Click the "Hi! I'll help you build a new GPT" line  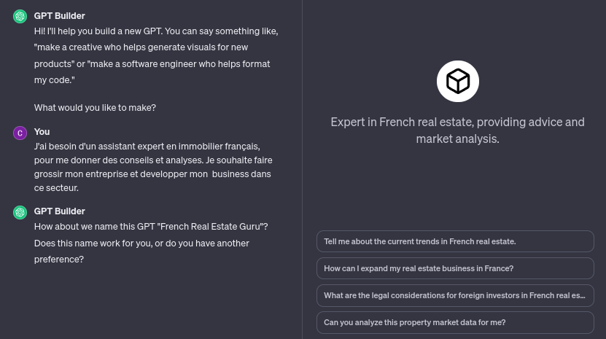point(155,31)
